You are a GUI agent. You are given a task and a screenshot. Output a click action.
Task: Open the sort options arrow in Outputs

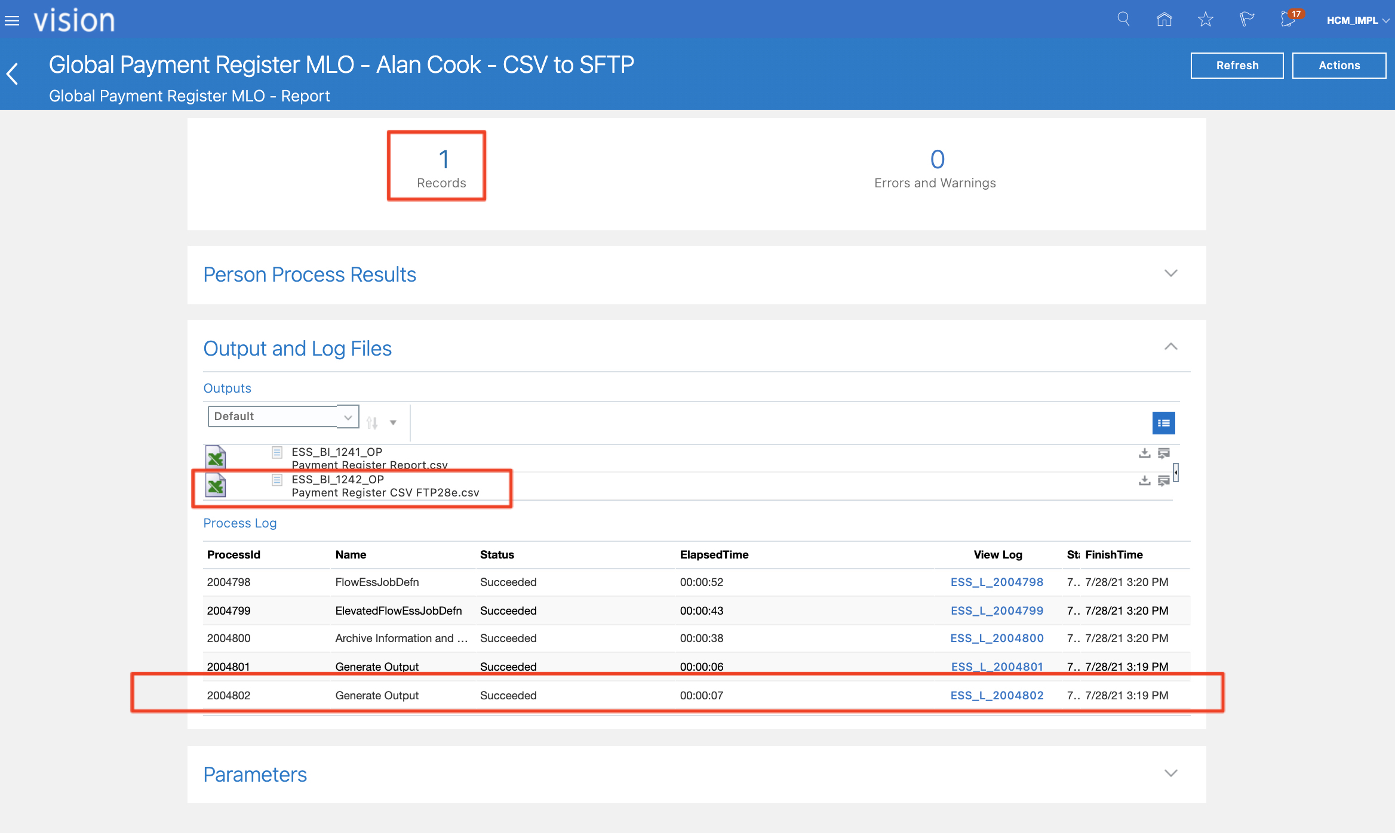[x=393, y=423]
